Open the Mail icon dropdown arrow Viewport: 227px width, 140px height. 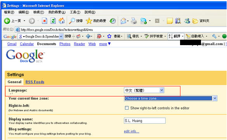coord(128,21)
